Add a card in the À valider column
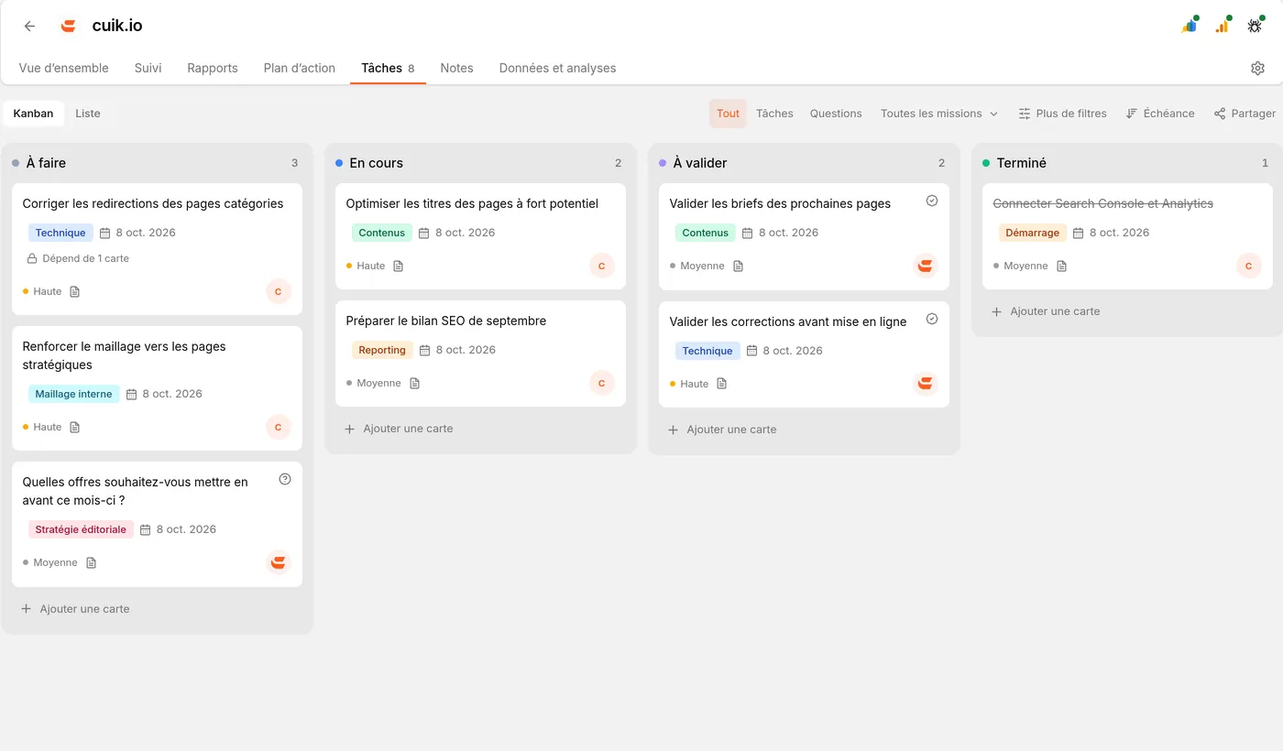1283x751 pixels. (722, 430)
